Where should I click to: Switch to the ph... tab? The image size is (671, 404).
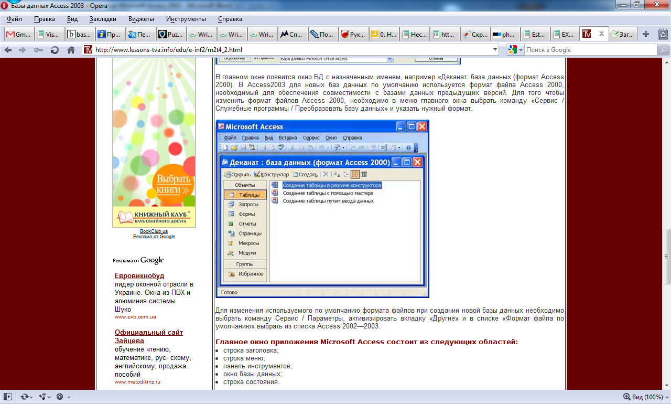505,35
